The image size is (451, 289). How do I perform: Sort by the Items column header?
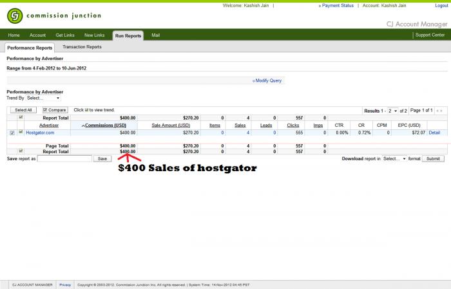click(215, 126)
